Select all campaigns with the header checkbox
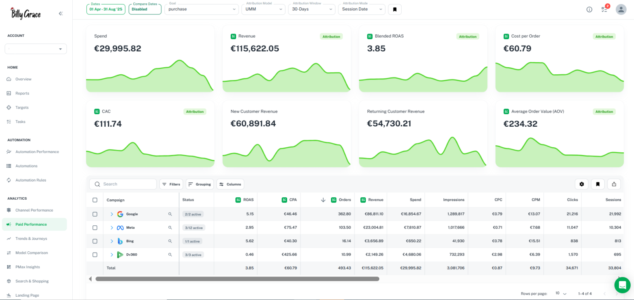The width and height of the screenshot is (634, 300). 95,199
